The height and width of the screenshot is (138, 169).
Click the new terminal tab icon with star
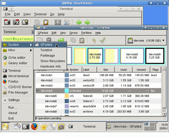pos(25,22)
